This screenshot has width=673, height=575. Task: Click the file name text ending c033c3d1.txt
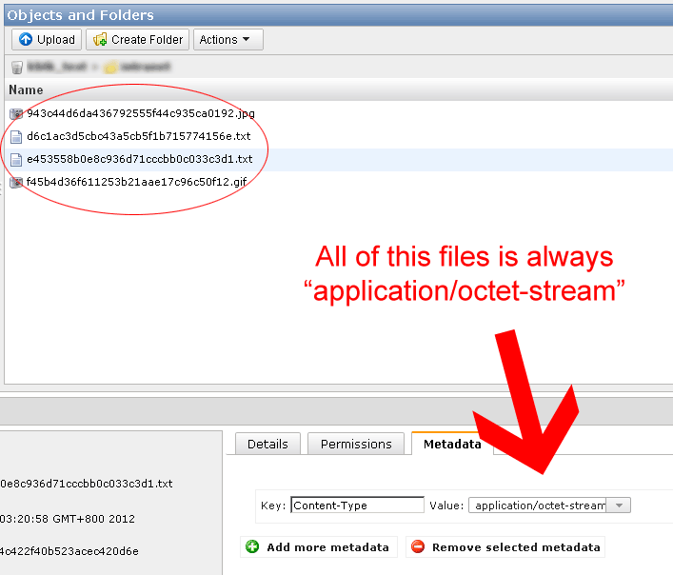(87, 484)
